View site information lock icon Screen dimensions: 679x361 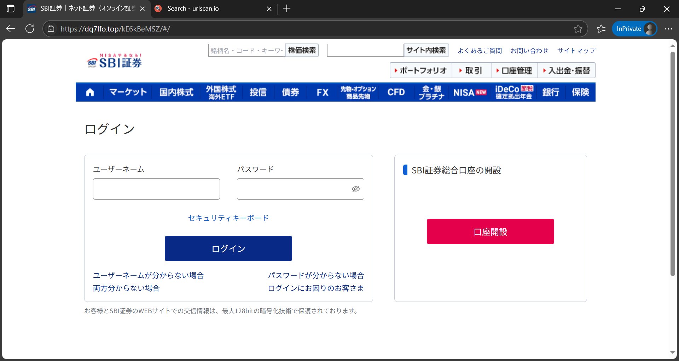[x=51, y=29]
